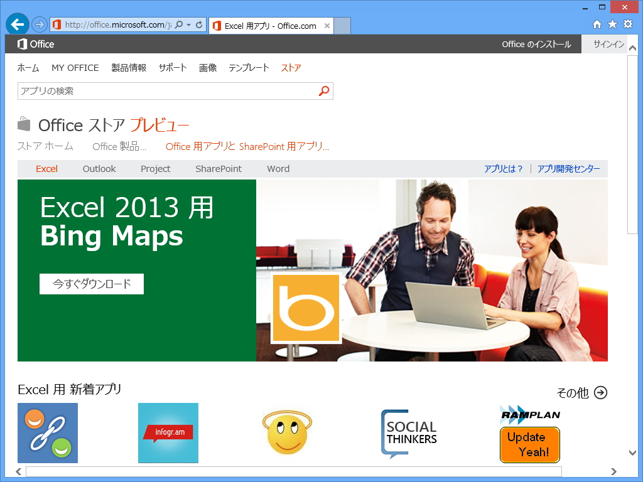This screenshot has width=643, height=482.
Task: Switch to the Word apps tab
Action: coord(278,168)
